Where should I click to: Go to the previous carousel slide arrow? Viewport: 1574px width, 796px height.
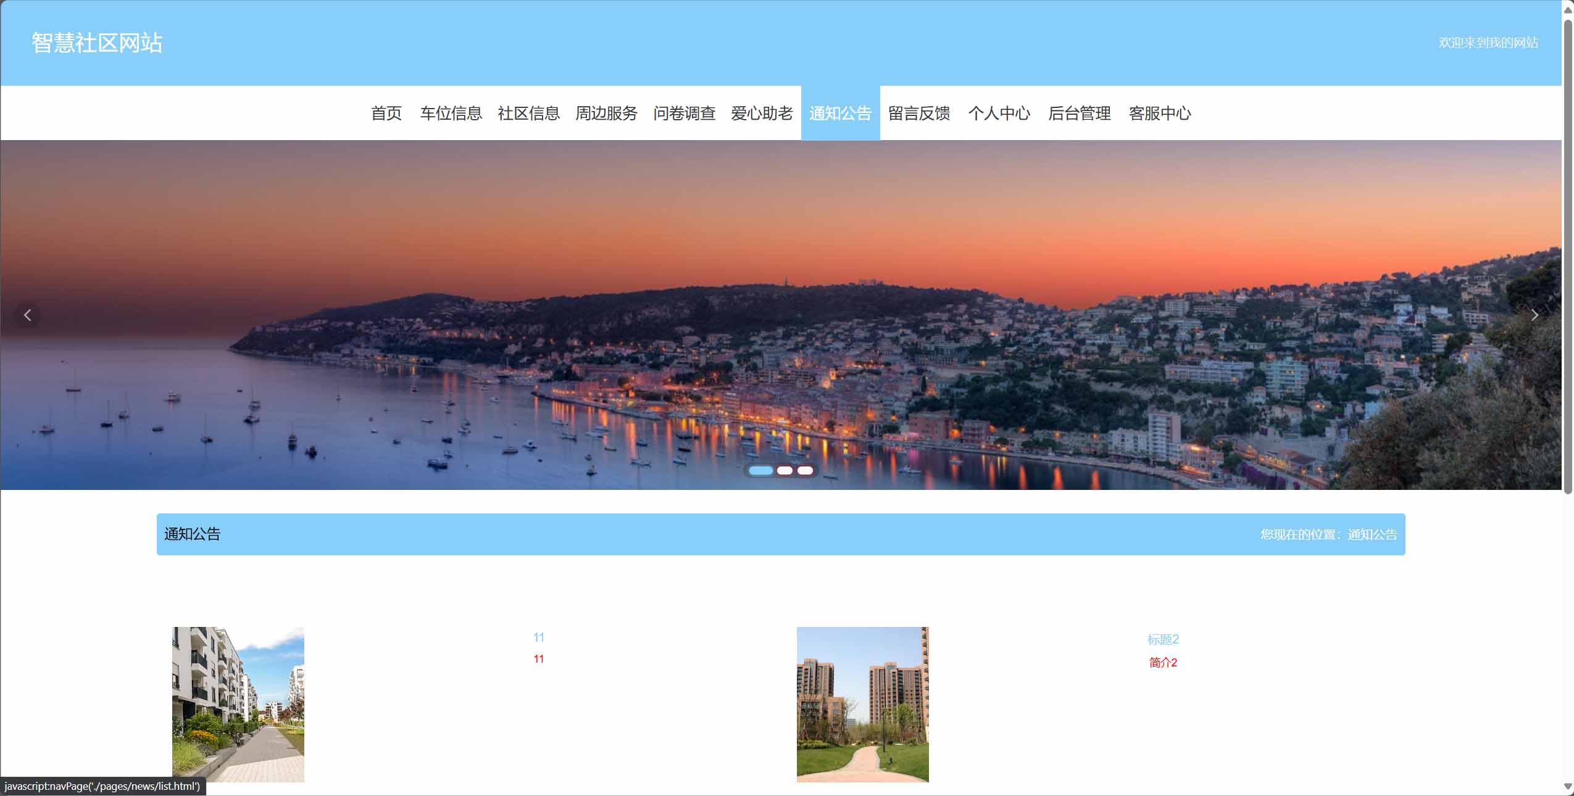click(27, 315)
